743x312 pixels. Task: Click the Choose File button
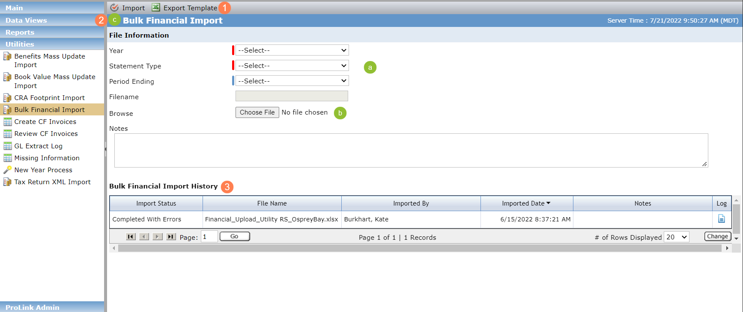(257, 112)
